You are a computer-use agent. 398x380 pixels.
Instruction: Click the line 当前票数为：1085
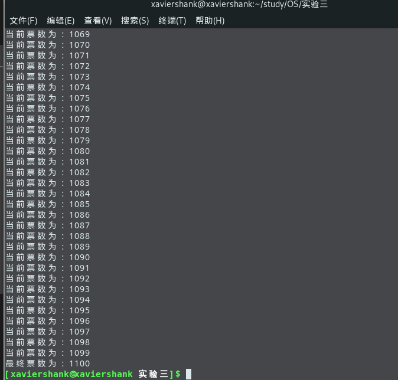48,204
